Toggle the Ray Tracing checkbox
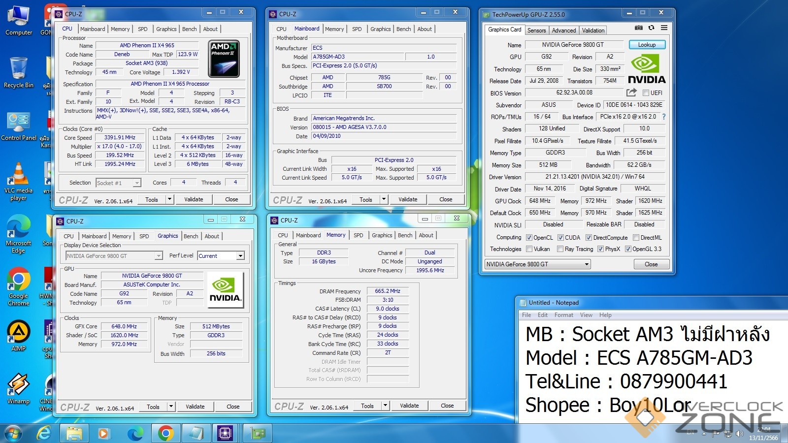Viewport: 788px width, 443px height. 560,249
